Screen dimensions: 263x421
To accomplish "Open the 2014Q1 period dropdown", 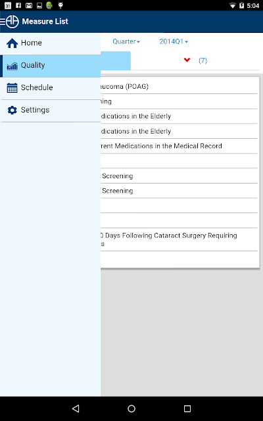I will tap(174, 41).
